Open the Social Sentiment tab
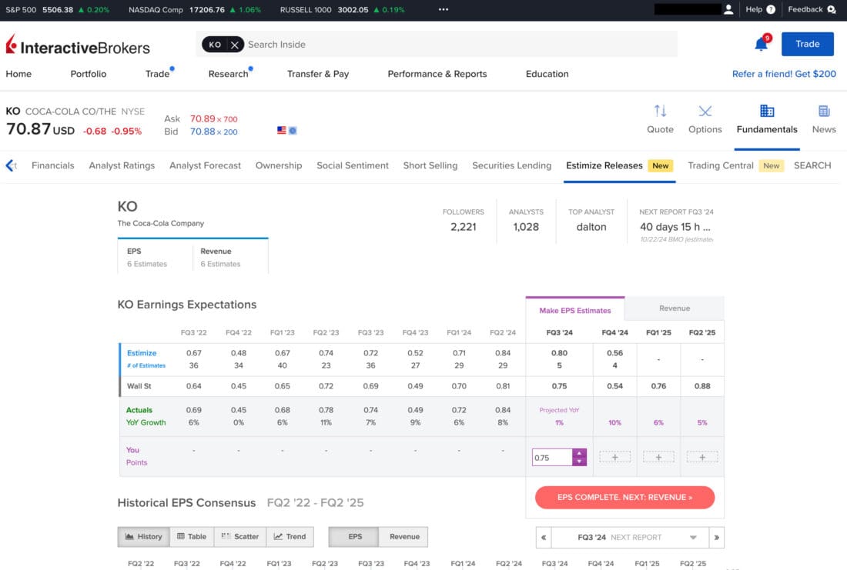Image resolution: width=847 pixels, height=570 pixels. coord(352,165)
